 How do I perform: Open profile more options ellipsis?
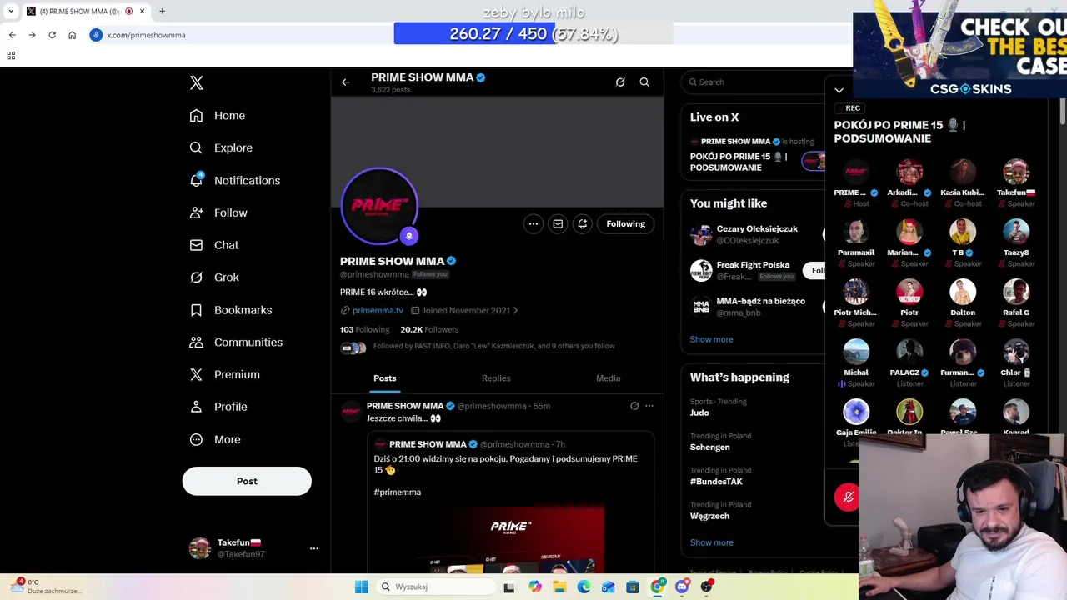tap(533, 223)
